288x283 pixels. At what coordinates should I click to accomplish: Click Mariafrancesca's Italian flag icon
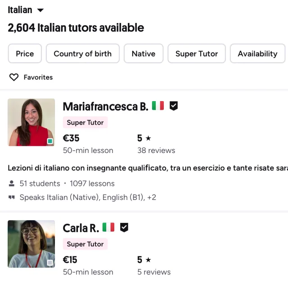click(158, 106)
